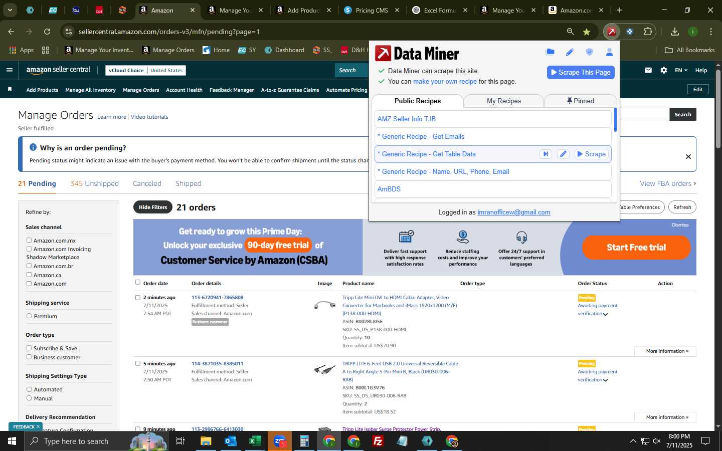Bookmark this page with the star icon
722x451 pixels.
pyautogui.click(x=587, y=32)
